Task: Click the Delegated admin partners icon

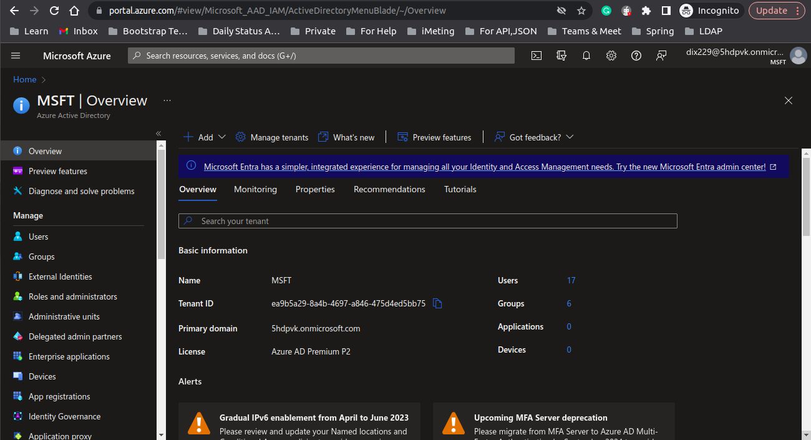Action: (x=17, y=336)
